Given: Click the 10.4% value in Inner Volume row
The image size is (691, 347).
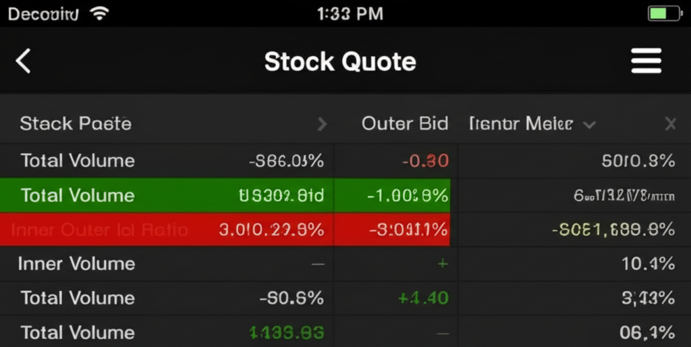Looking at the screenshot, I should pos(648,264).
